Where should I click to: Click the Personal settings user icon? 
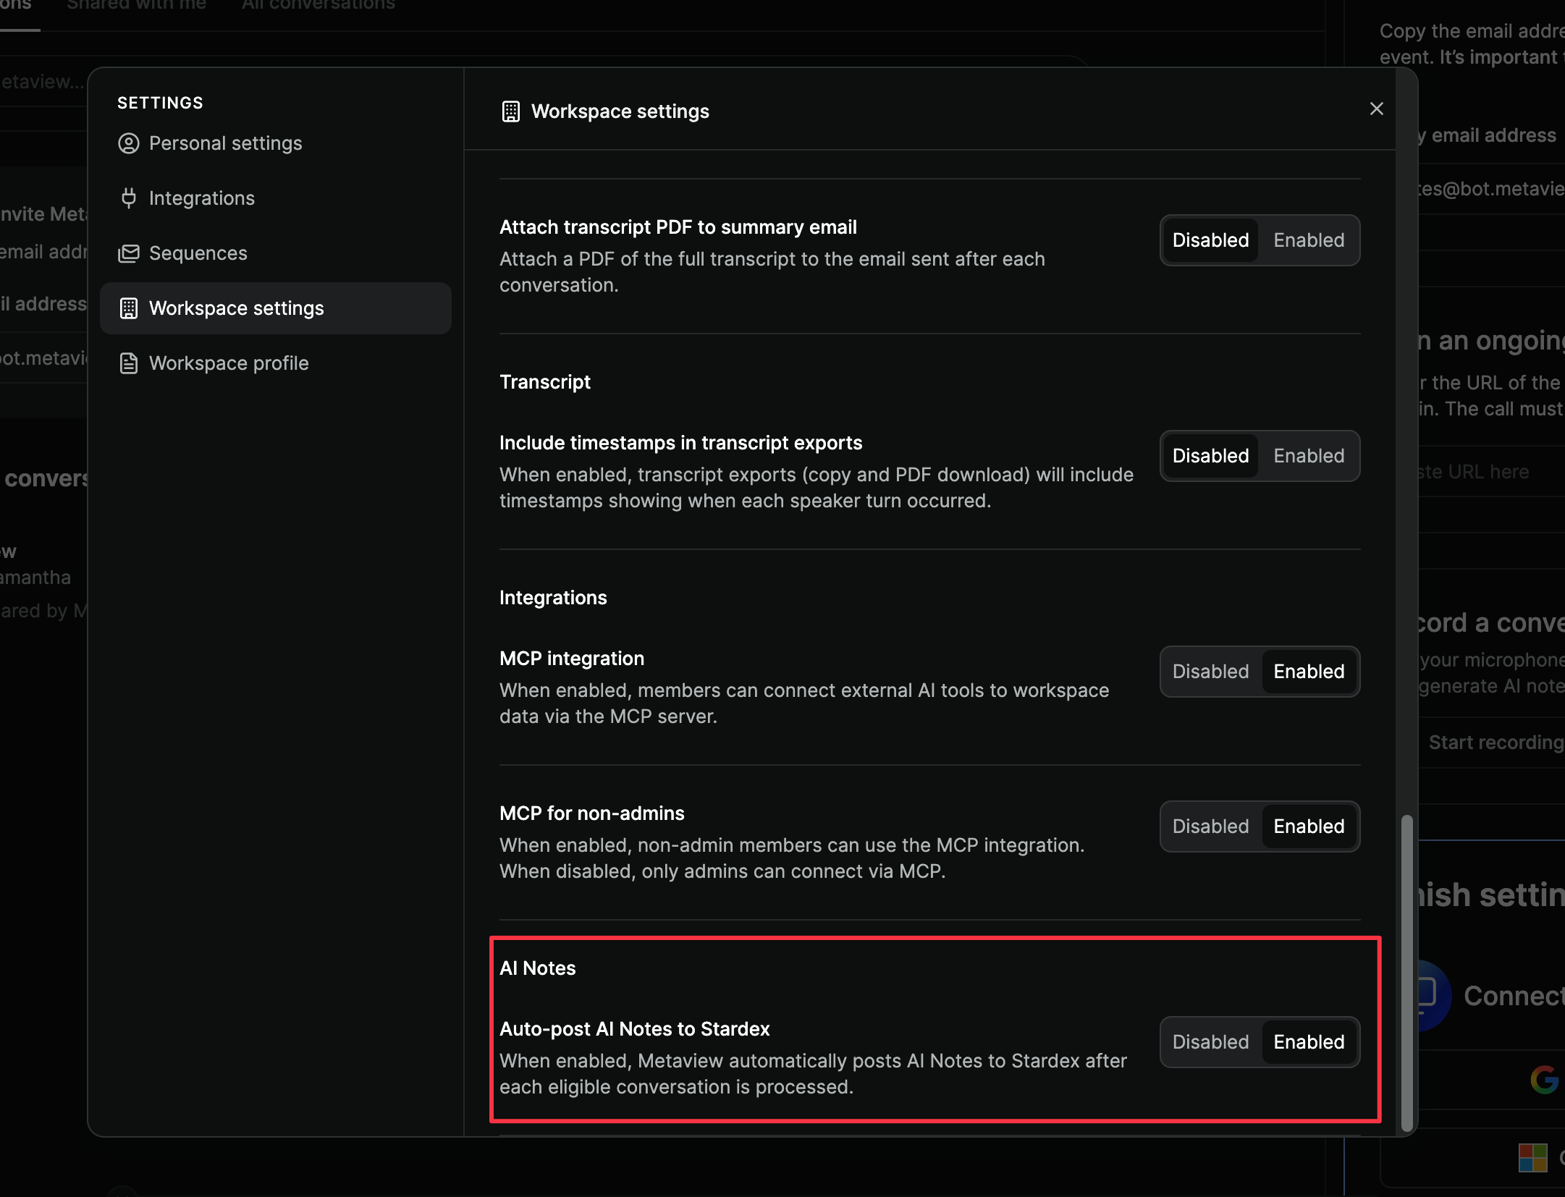click(128, 143)
